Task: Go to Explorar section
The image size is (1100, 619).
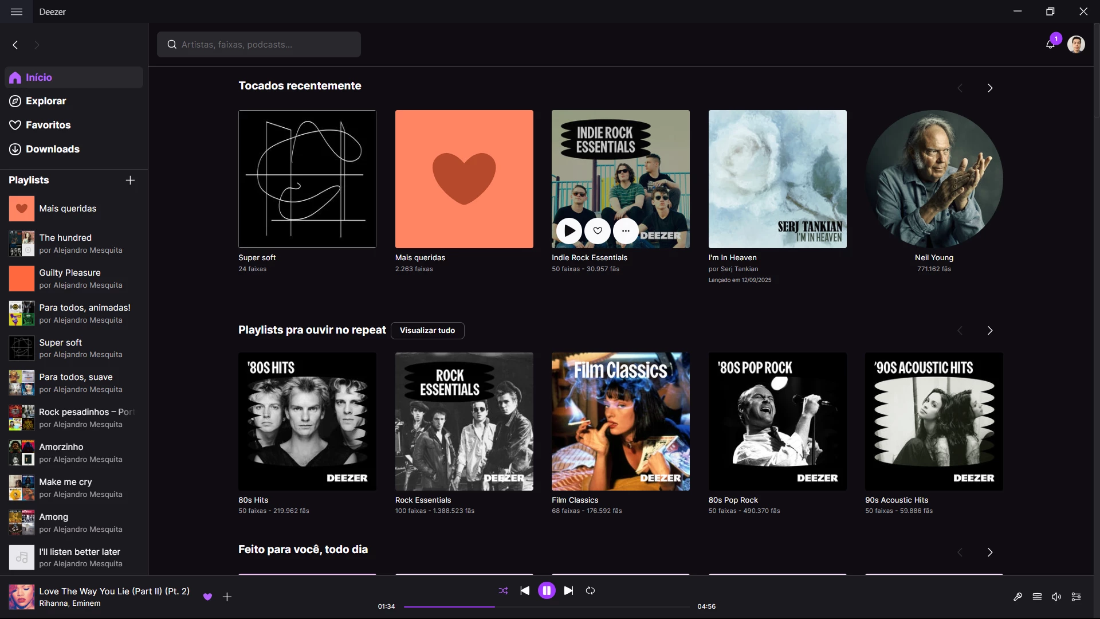Action: coord(46,101)
